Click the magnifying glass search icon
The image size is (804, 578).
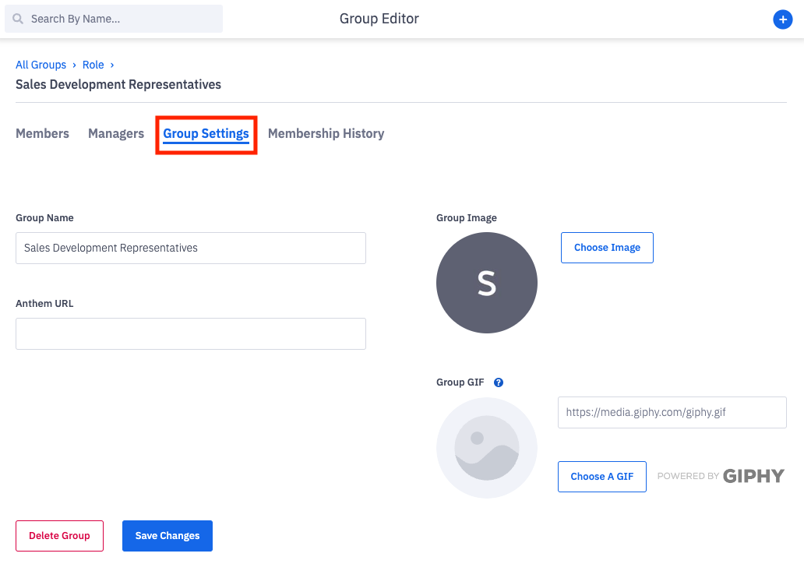[17, 18]
